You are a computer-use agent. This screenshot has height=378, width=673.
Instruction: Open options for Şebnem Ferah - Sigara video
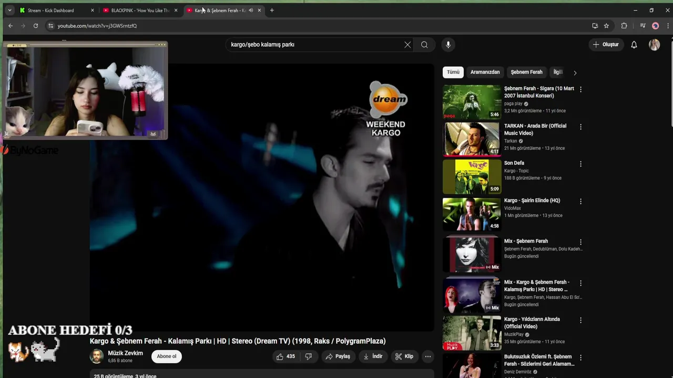point(580,90)
